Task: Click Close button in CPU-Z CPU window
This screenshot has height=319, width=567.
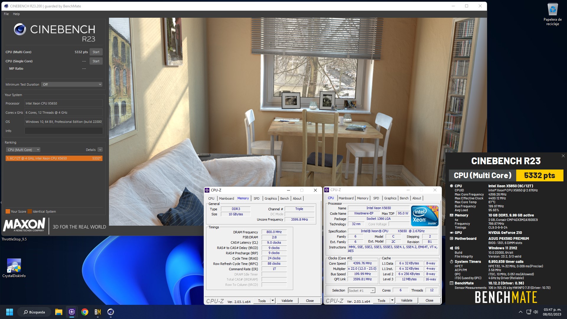Action: point(429,300)
